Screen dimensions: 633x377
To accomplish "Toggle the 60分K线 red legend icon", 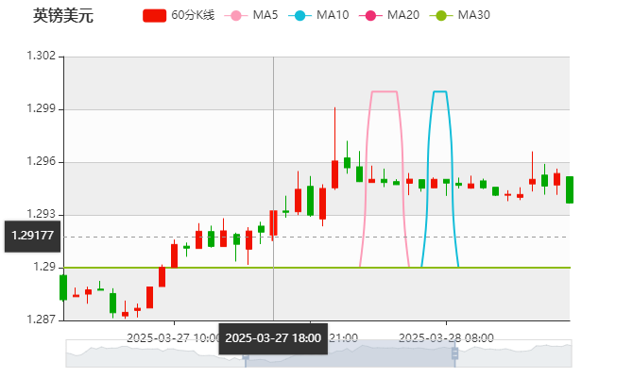I will point(154,15).
